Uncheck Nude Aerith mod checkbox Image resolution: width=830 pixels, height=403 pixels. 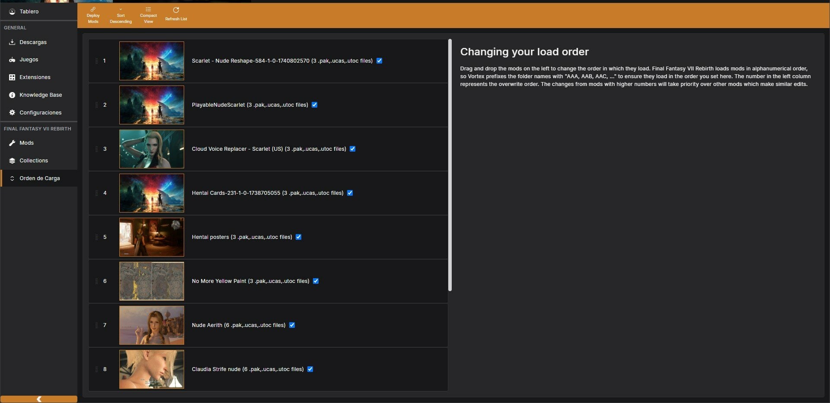pyautogui.click(x=292, y=325)
